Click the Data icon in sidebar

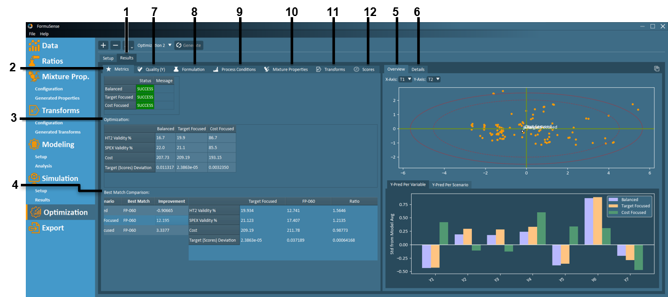(x=34, y=46)
